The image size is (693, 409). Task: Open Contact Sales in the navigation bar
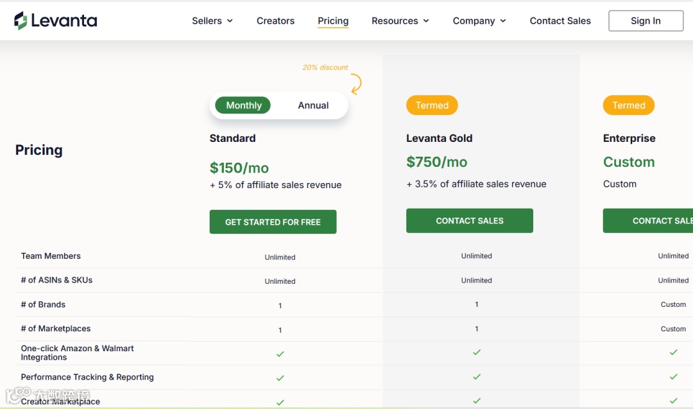pyautogui.click(x=560, y=21)
